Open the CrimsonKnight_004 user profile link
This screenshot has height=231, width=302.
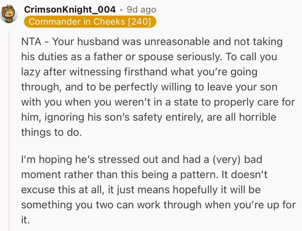click(70, 9)
